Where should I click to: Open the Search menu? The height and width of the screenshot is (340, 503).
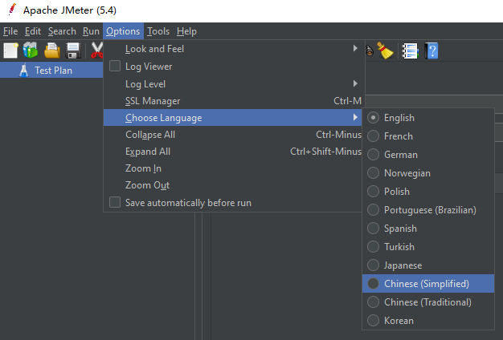click(62, 31)
